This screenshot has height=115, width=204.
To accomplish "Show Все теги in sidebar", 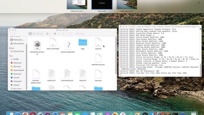I will [17, 88].
